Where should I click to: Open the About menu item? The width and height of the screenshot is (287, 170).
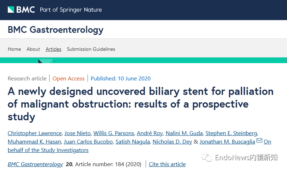click(33, 49)
